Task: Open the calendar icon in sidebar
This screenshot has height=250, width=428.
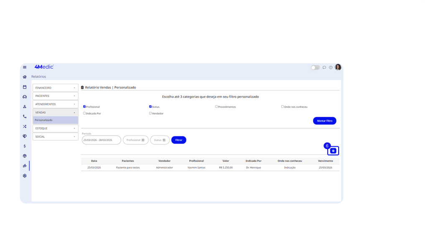Action: click(25, 87)
